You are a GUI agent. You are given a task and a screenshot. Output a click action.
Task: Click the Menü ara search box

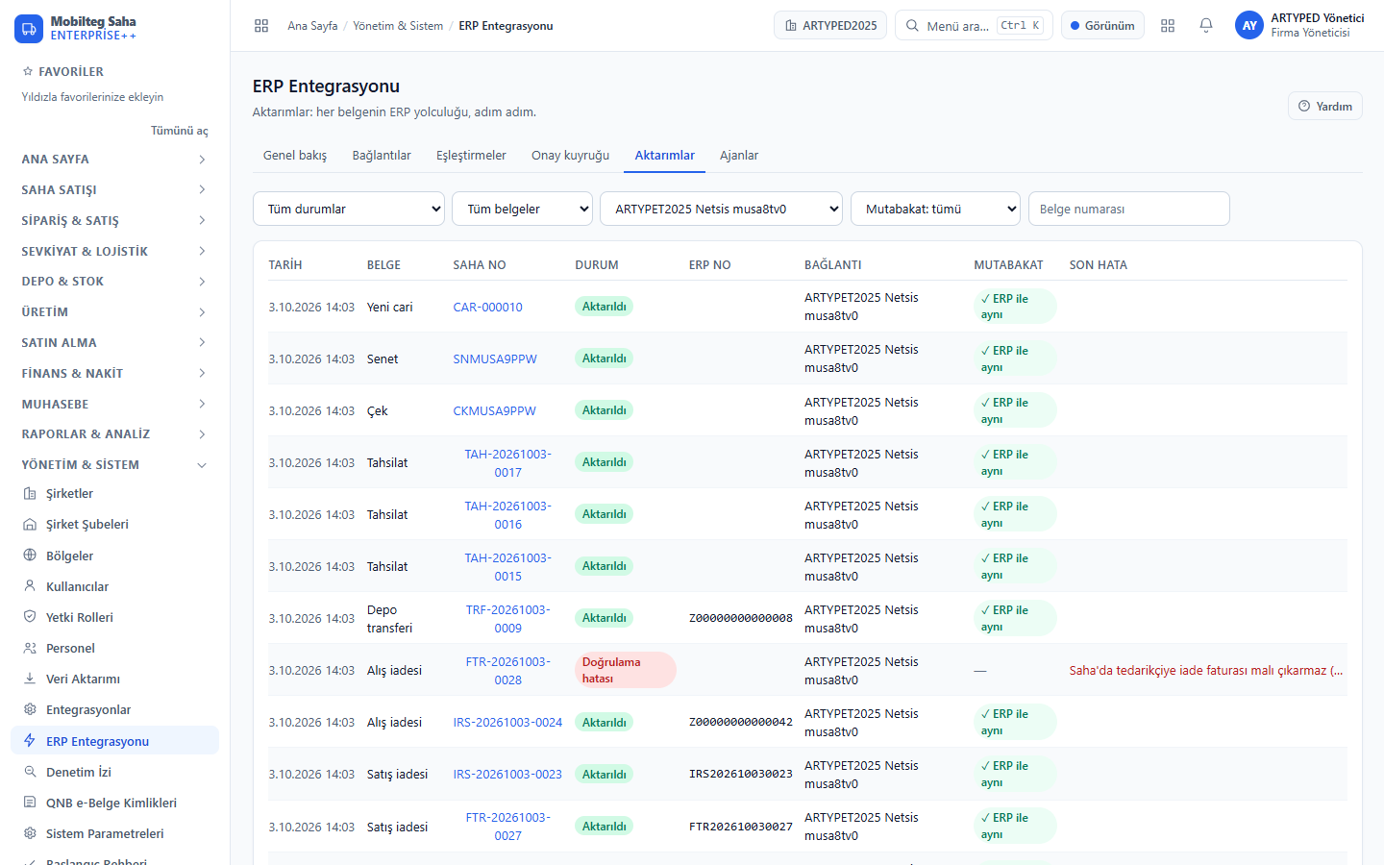coord(974,26)
